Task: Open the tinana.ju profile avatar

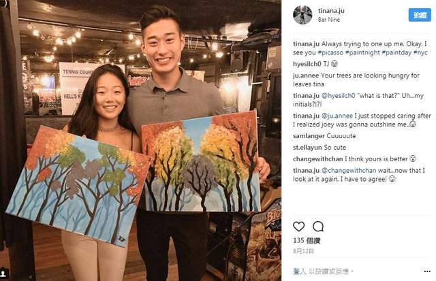Action: coord(302,15)
